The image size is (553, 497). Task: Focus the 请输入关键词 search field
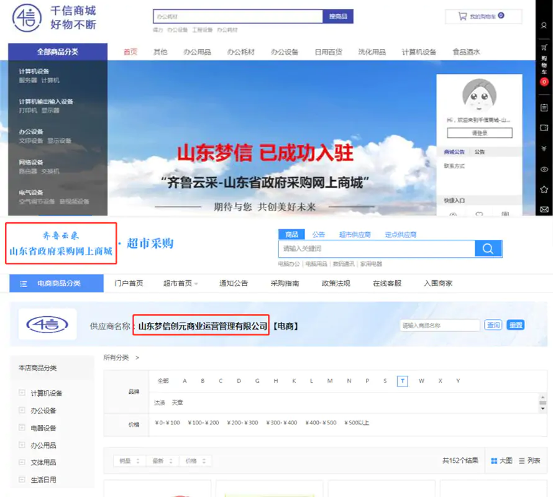377,248
